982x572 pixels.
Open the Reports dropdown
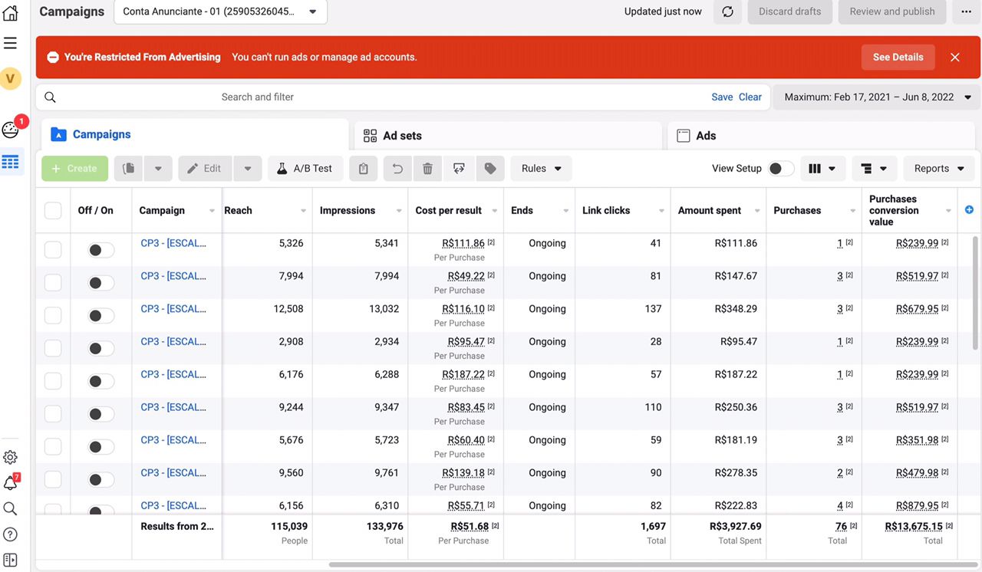coord(939,169)
